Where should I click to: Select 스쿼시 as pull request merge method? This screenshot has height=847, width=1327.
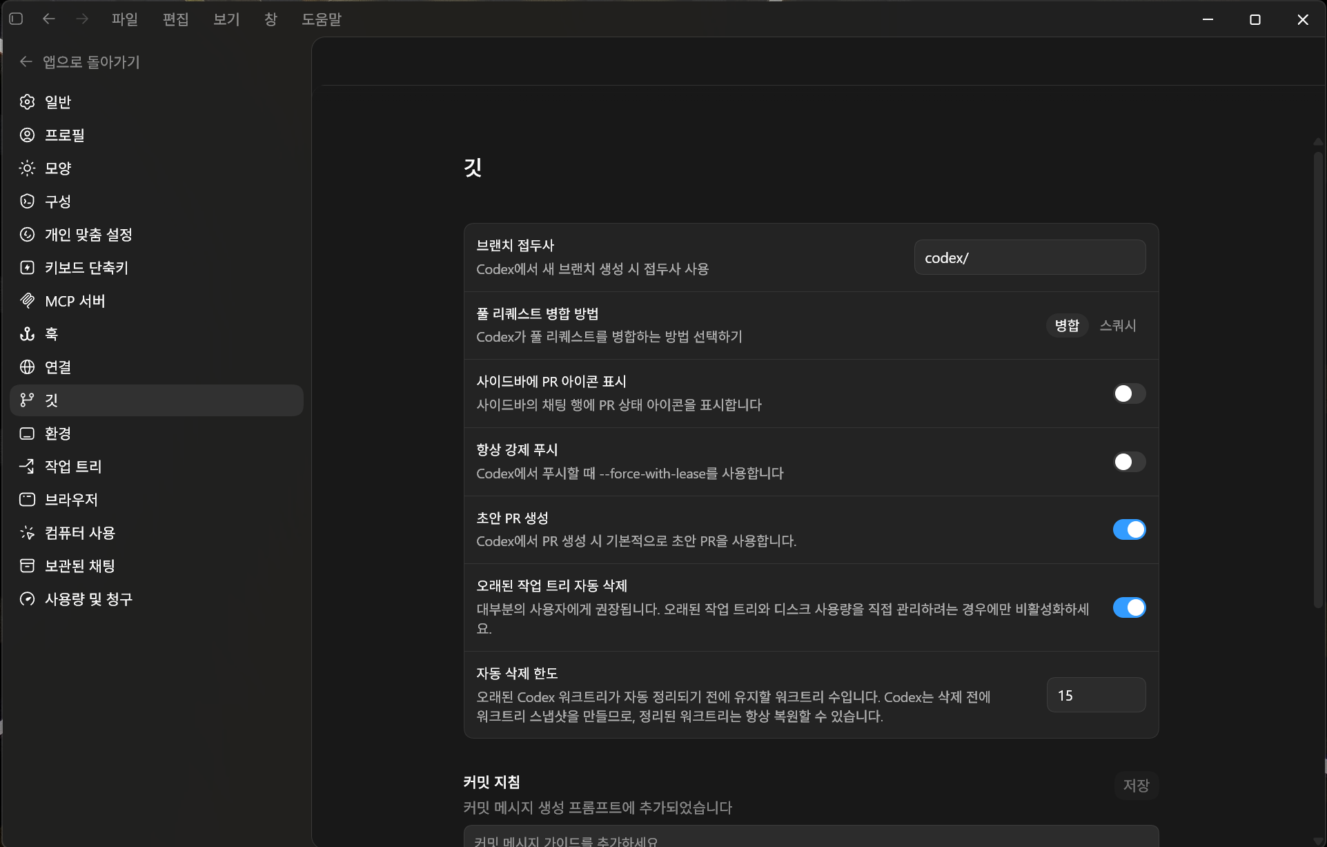coord(1118,325)
